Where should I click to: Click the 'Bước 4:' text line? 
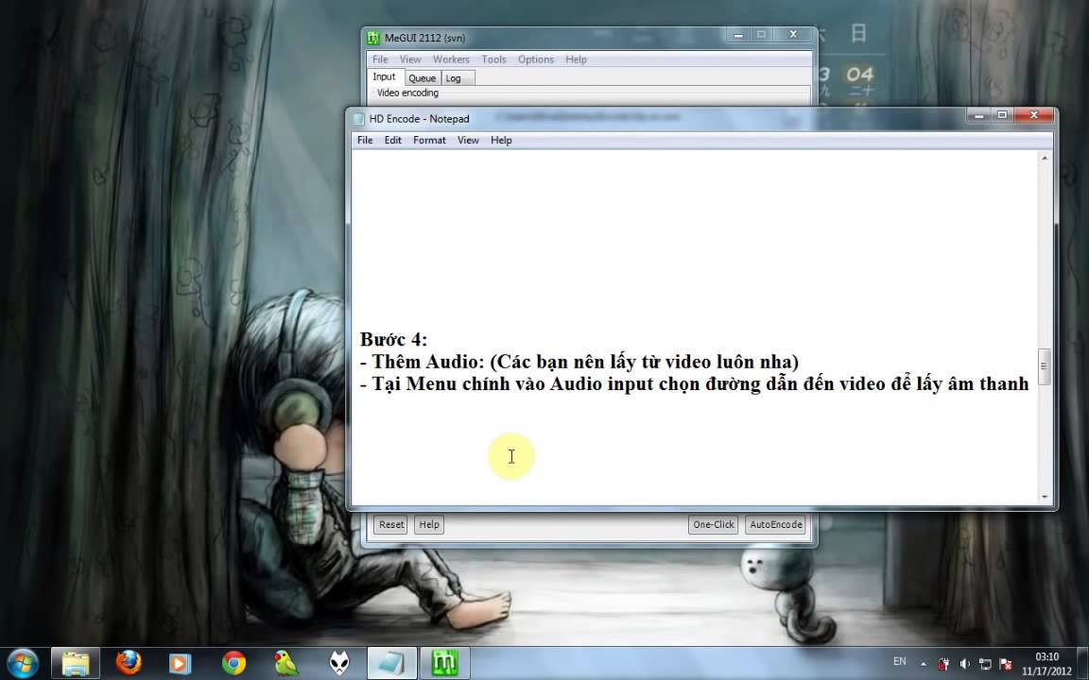(393, 339)
